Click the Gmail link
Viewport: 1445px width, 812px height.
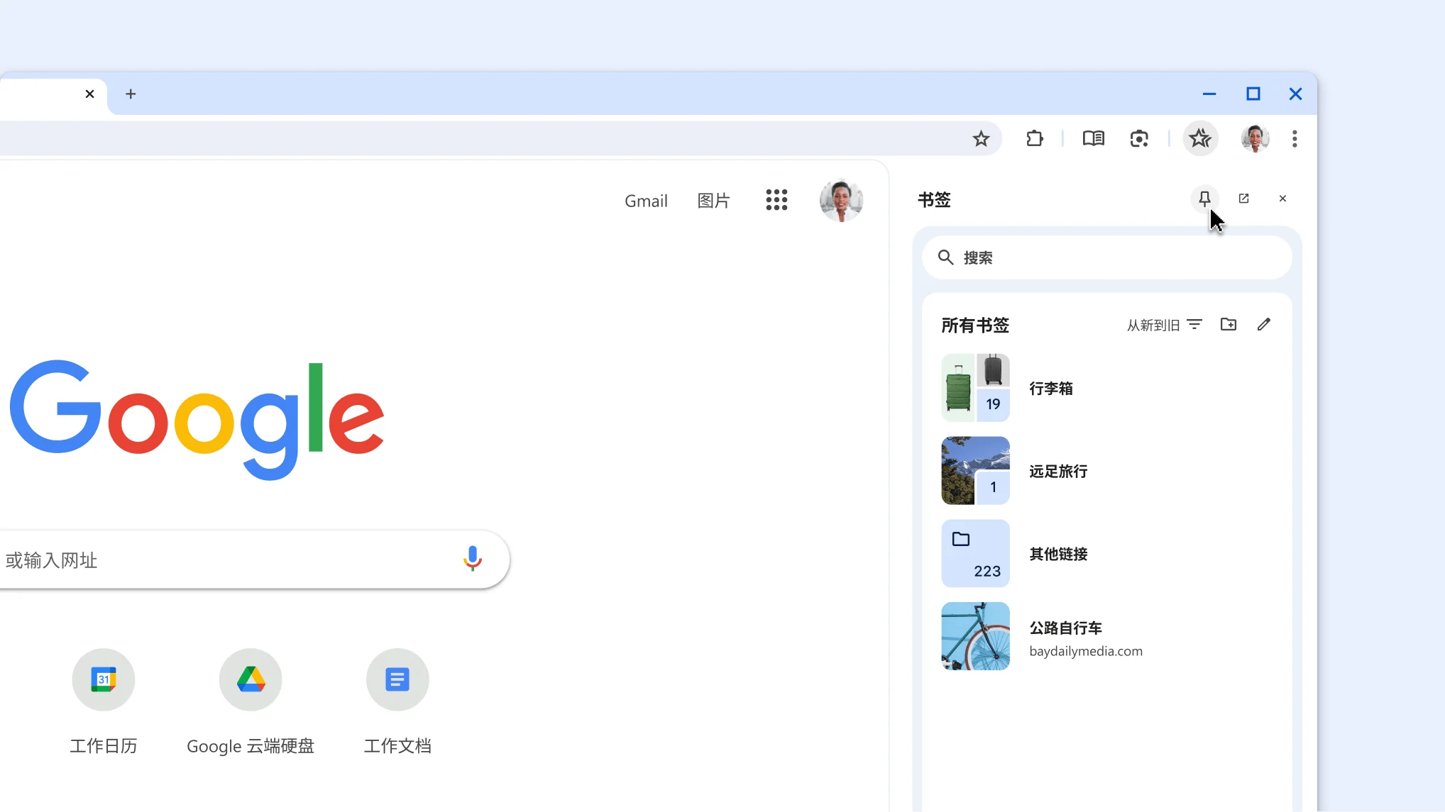(646, 201)
